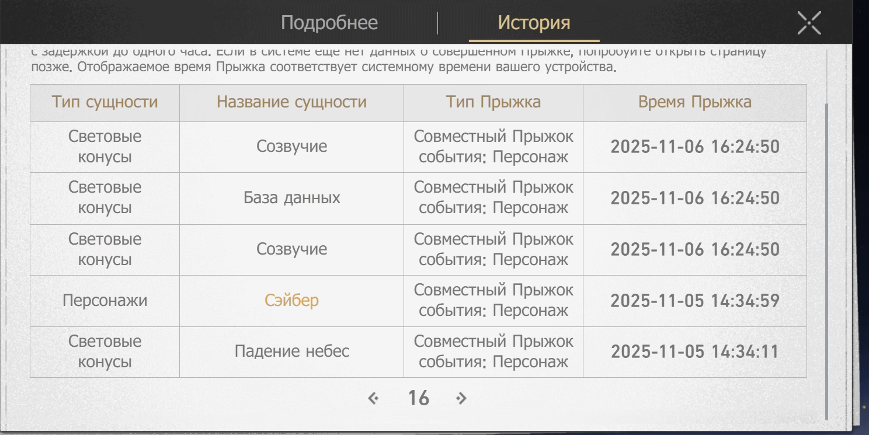The image size is (869, 435).
Task: Select the Падение небес entity name
Action: (x=291, y=352)
